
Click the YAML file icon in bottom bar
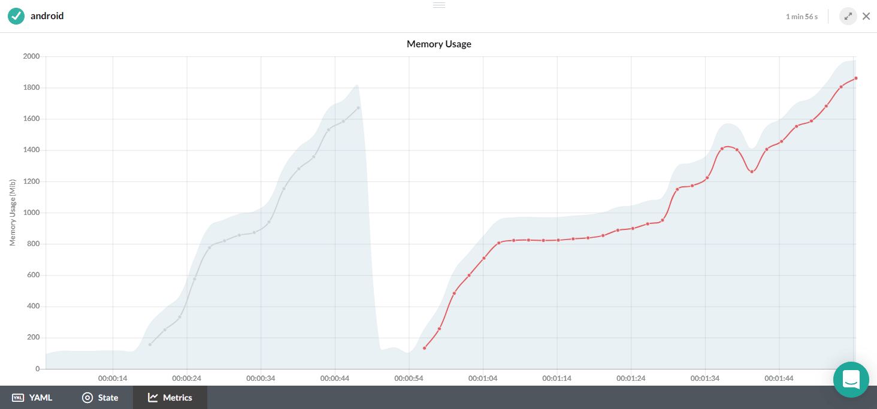coord(18,398)
